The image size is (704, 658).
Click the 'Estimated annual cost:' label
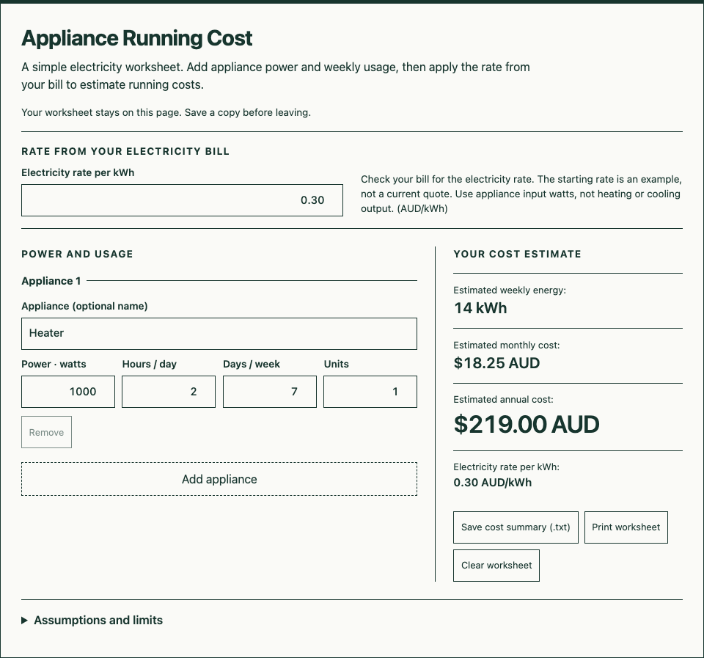tap(503, 400)
